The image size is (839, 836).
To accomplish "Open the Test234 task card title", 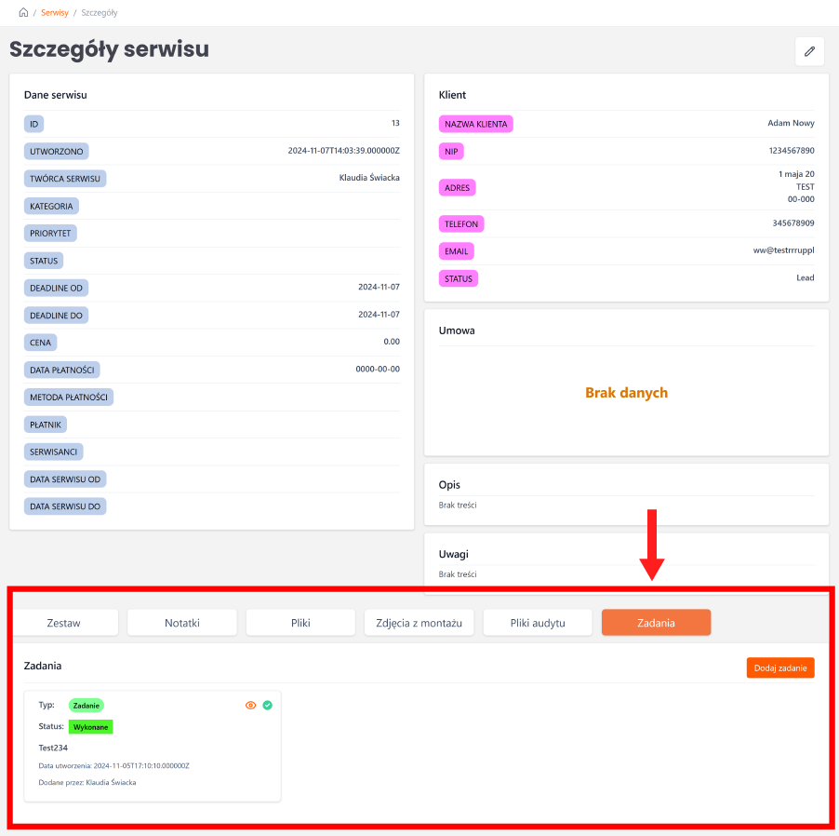I will [53, 748].
